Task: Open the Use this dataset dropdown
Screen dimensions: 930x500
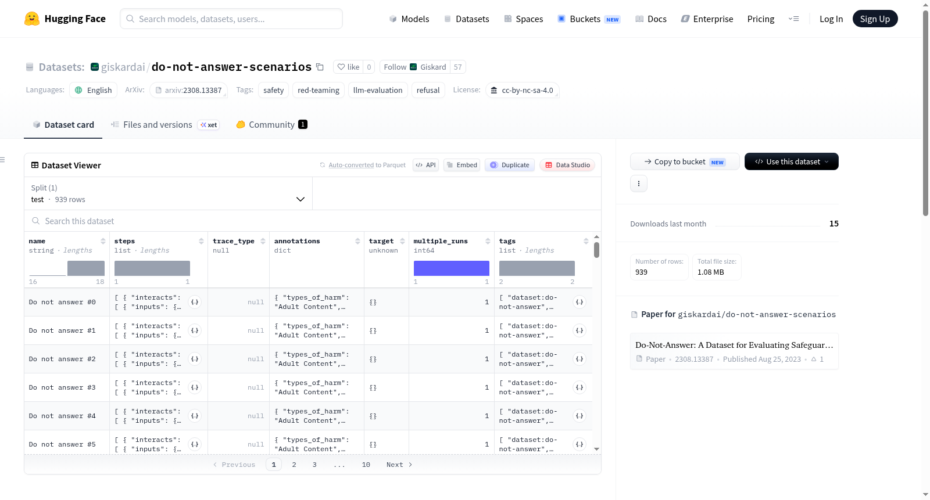Action: tap(792, 161)
